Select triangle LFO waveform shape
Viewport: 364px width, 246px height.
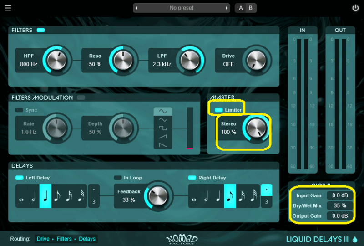163,120
